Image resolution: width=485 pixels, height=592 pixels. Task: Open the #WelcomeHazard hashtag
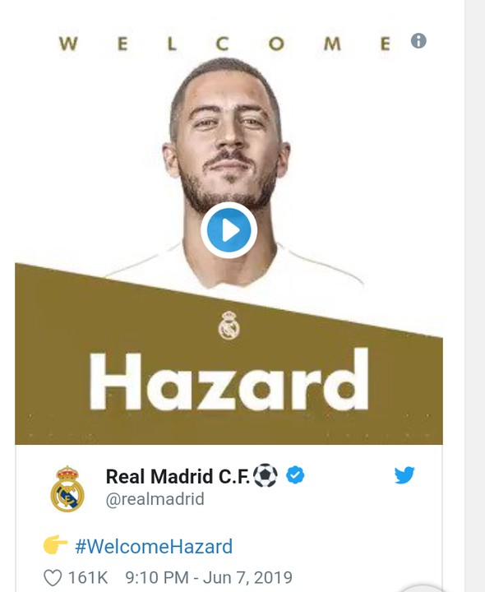(x=154, y=546)
